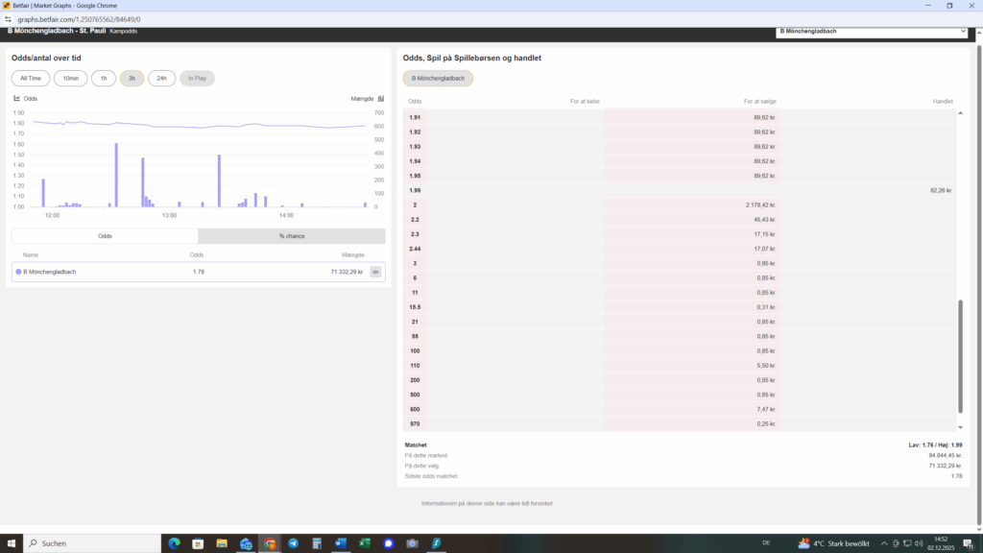Select the 10min time range

70,79
